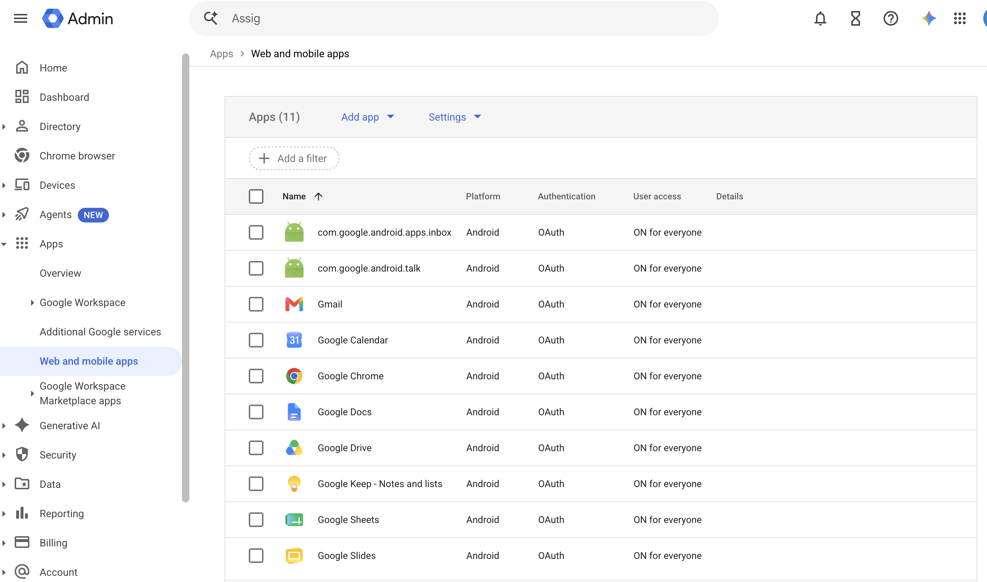Open the Google Sheets app entry
The height and width of the screenshot is (582, 987).
coord(348,520)
